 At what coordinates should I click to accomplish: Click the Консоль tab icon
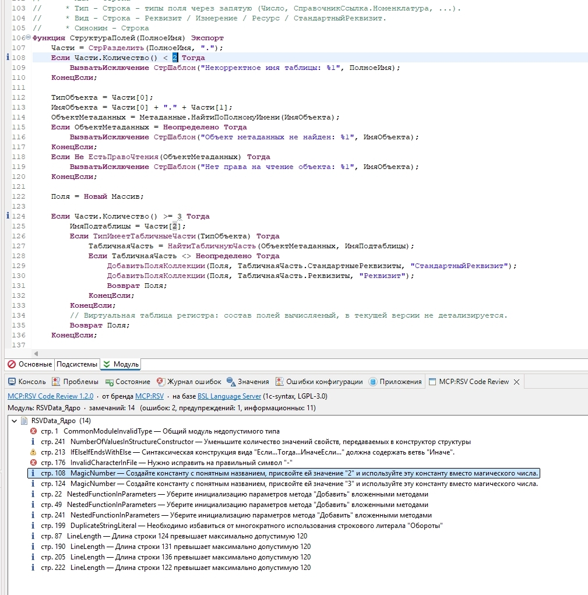12,382
